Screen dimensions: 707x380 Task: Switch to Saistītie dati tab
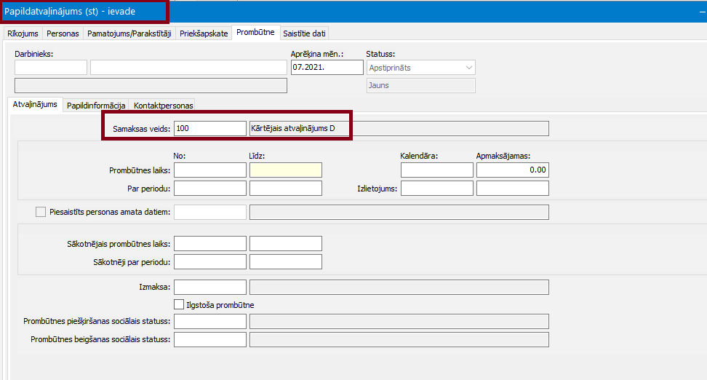point(305,33)
